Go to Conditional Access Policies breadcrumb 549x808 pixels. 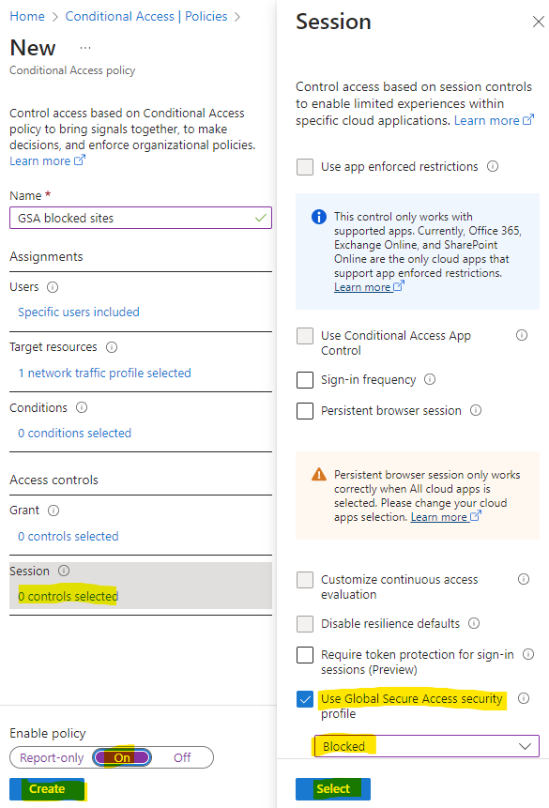[145, 17]
